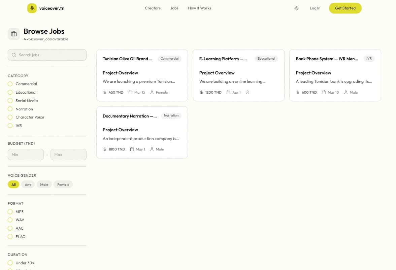
Task: Select the Commercial category filter
Action: (x=10, y=84)
